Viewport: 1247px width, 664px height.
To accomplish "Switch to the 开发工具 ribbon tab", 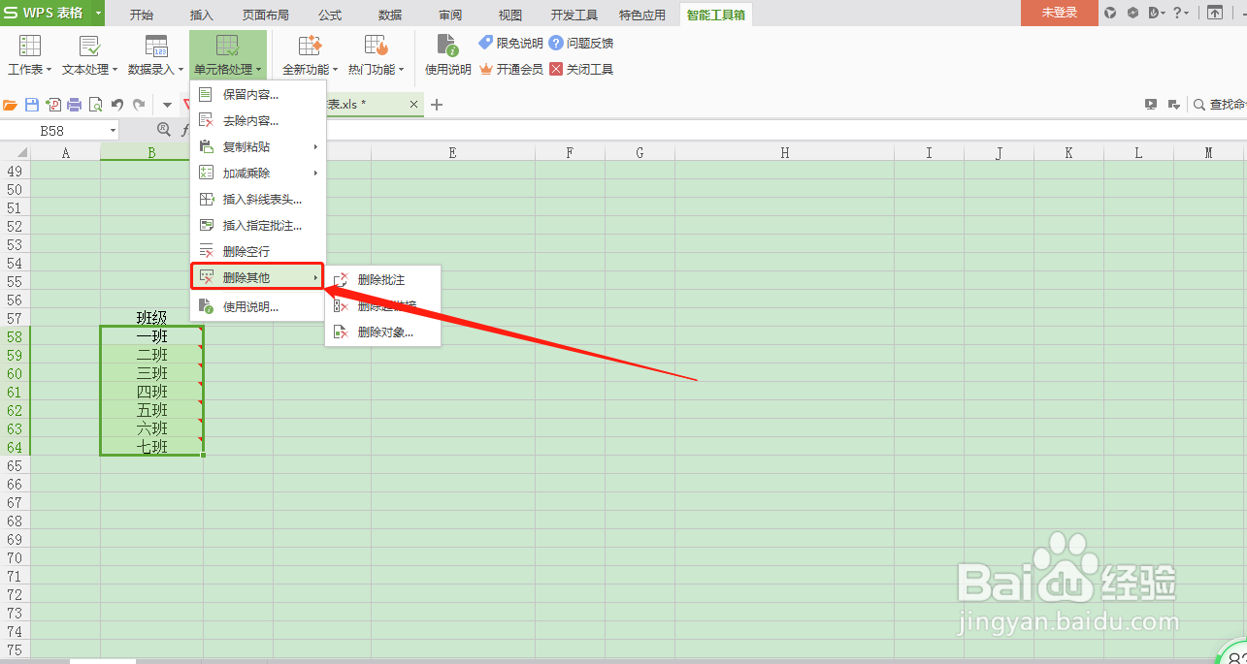I will pos(574,15).
